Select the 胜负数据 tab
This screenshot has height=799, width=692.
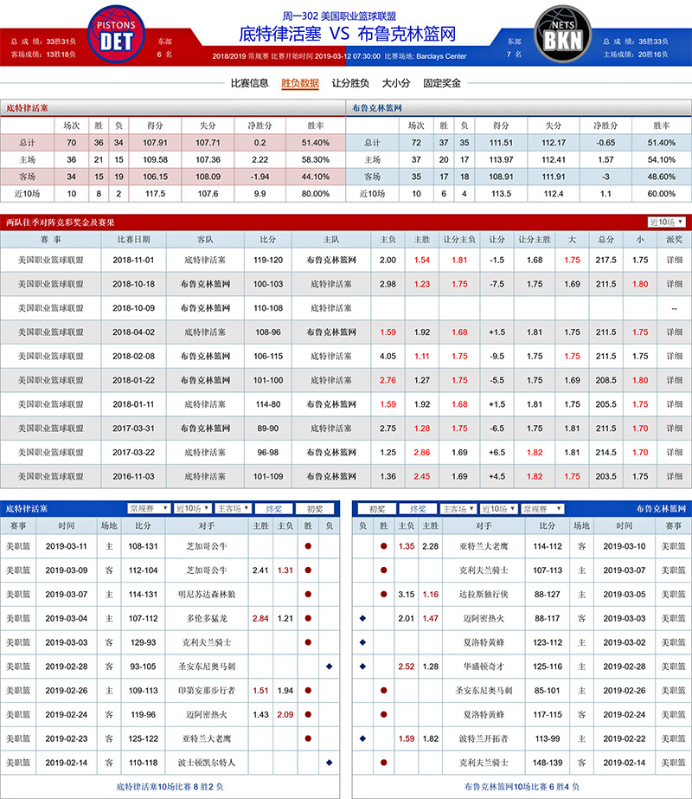click(x=300, y=83)
